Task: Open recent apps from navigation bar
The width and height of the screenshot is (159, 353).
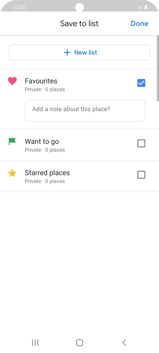Action: (x=35, y=343)
